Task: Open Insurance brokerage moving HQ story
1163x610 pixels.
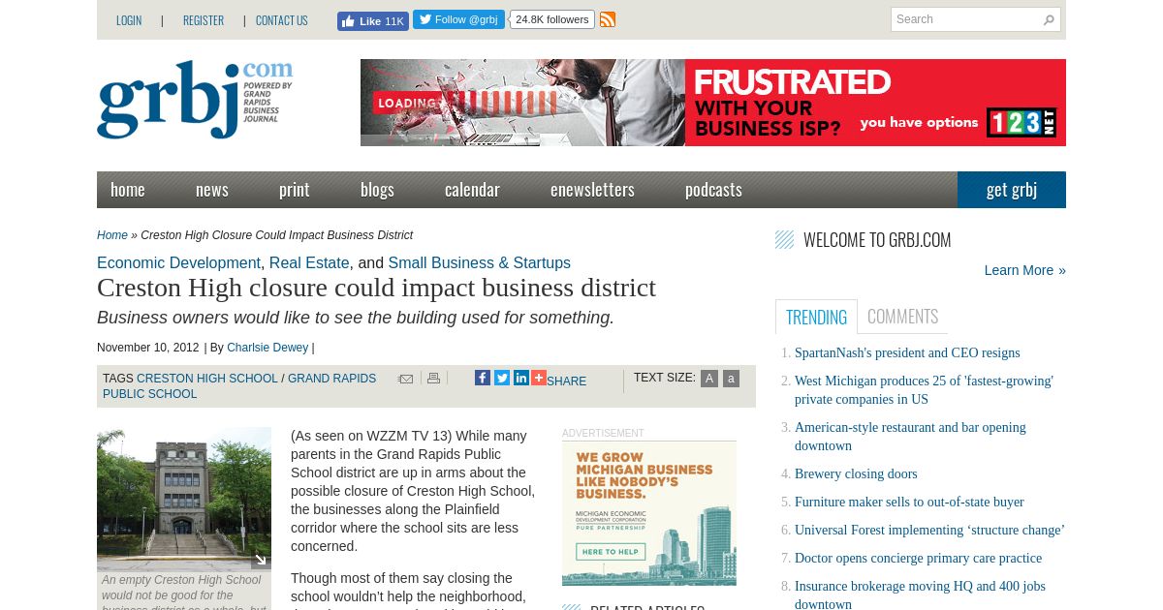Action: 920,595
